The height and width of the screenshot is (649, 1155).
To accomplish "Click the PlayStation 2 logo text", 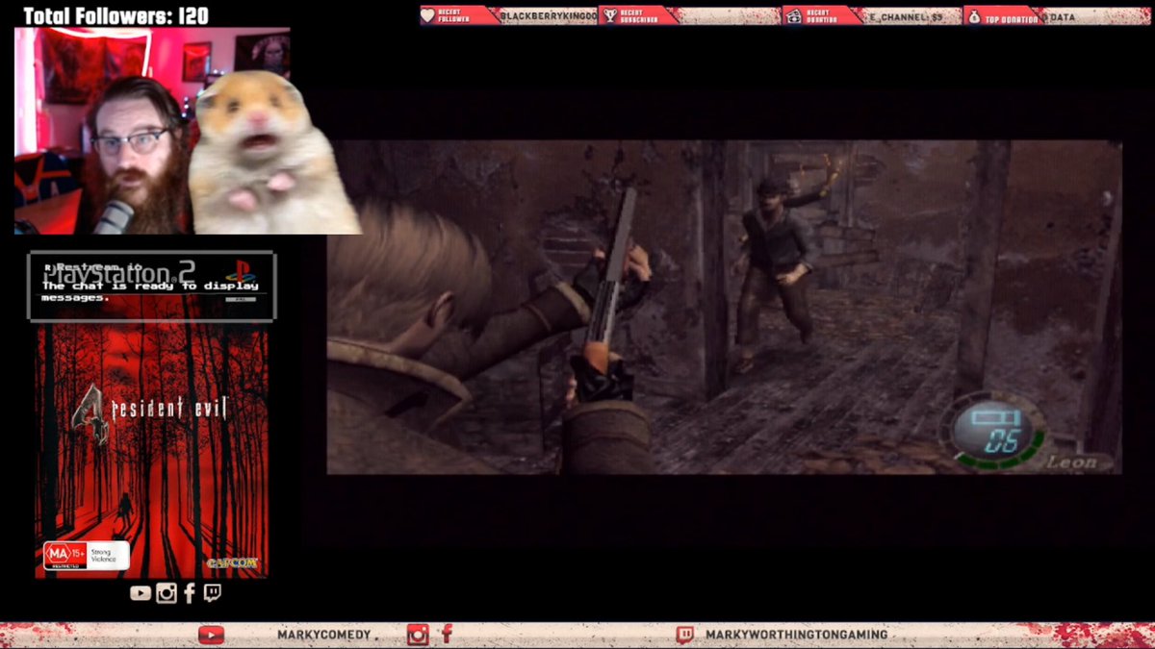I will click(120, 272).
